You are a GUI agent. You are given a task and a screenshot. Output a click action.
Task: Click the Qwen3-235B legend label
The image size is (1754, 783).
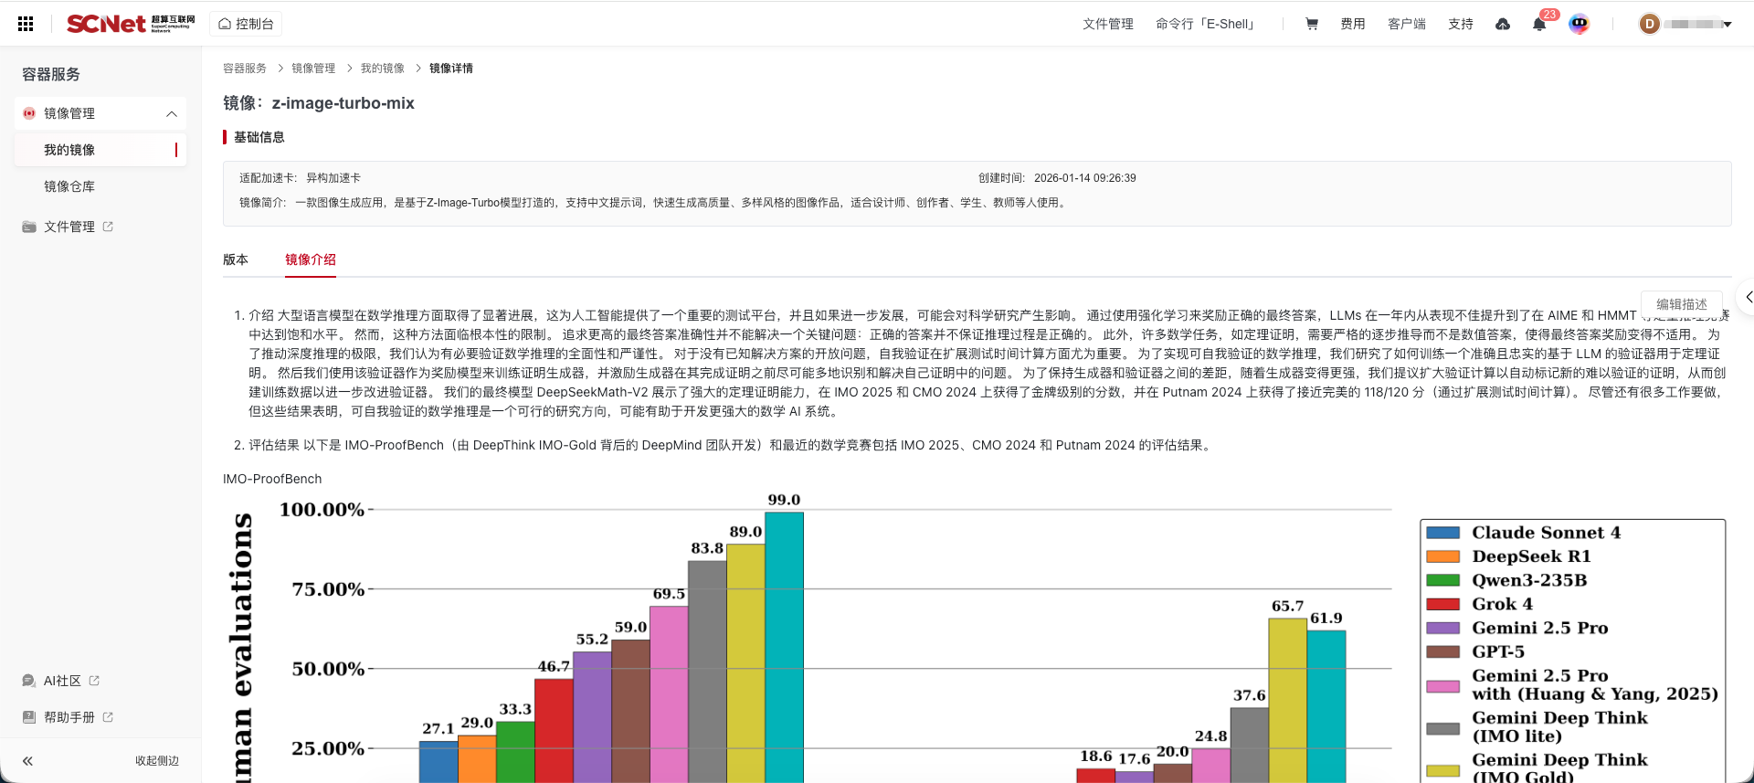pyautogui.click(x=1529, y=580)
